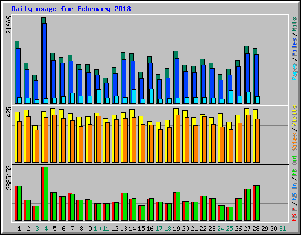Select day label 29 on the x-axis
This screenshot has height=235, width=301.
(265, 229)
